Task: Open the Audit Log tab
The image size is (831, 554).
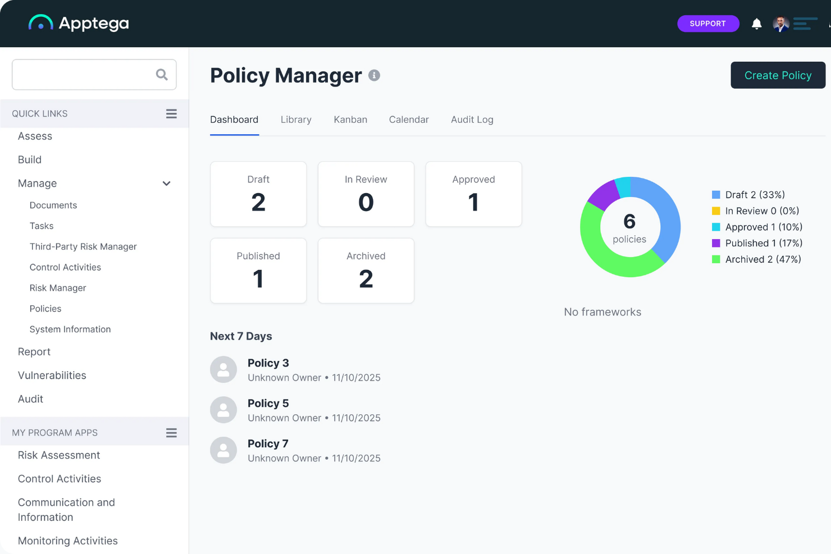Action: click(x=472, y=120)
